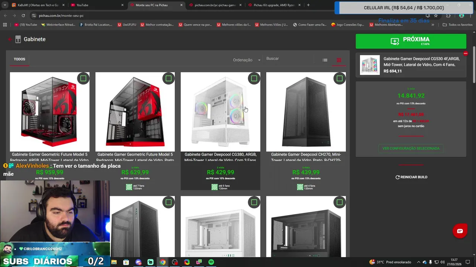Open the Como Fazer uma Fa... bookmark
Viewport: 476px width, 267px height.
point(310,25)
